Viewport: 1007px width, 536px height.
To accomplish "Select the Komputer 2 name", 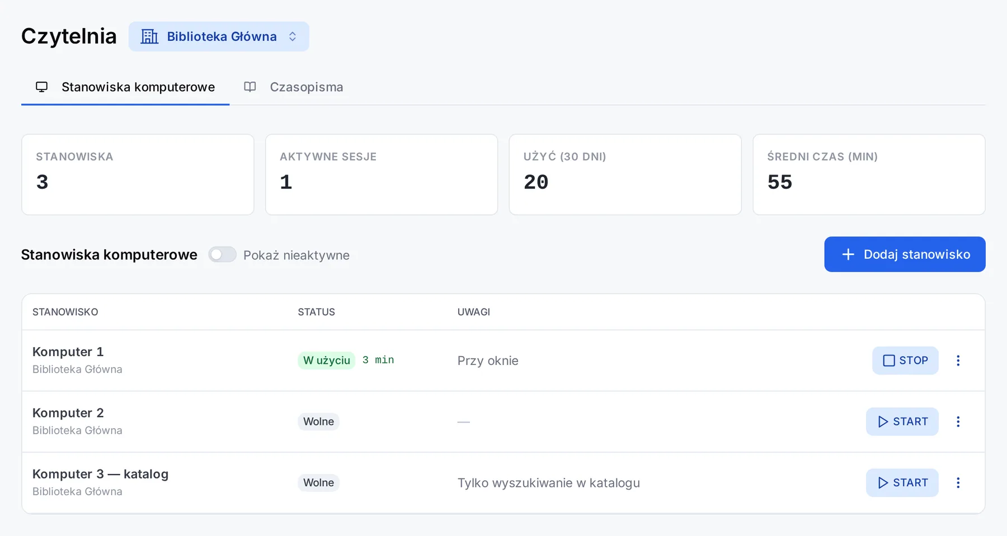I will click(x=68, y=412).
